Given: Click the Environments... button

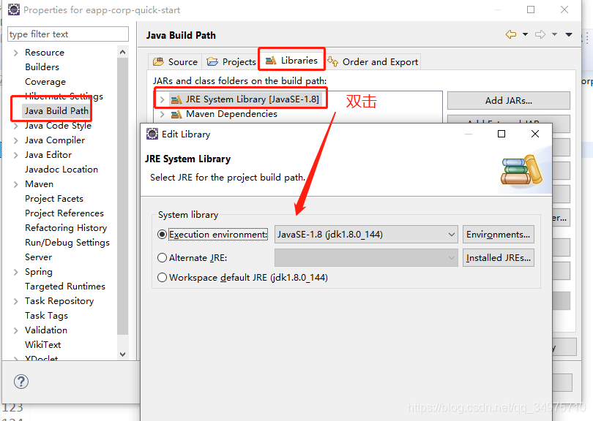Looking at the screenshot, I should click(499, 235).
